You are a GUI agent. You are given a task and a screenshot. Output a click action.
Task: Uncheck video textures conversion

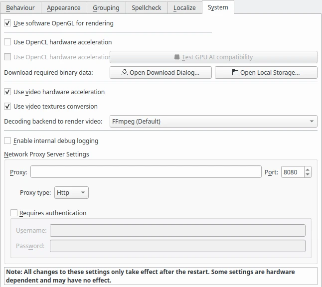click(x=7, y=107)
